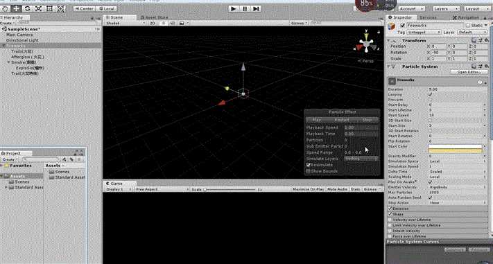Open the Layer dropdown showing Default
493x264 pixels.
pos(473,32)
